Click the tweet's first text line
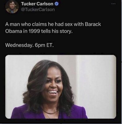 tap(53, 24)
